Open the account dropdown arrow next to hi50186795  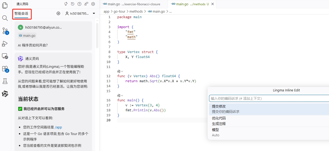(x=94, y=13)
